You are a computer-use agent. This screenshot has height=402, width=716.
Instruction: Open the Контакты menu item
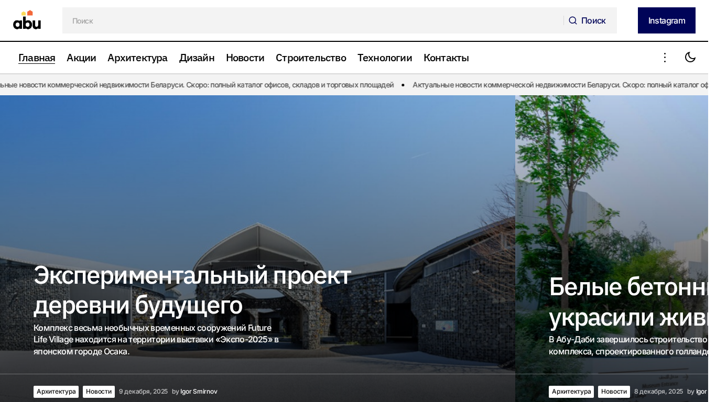[x=446, y=58]
